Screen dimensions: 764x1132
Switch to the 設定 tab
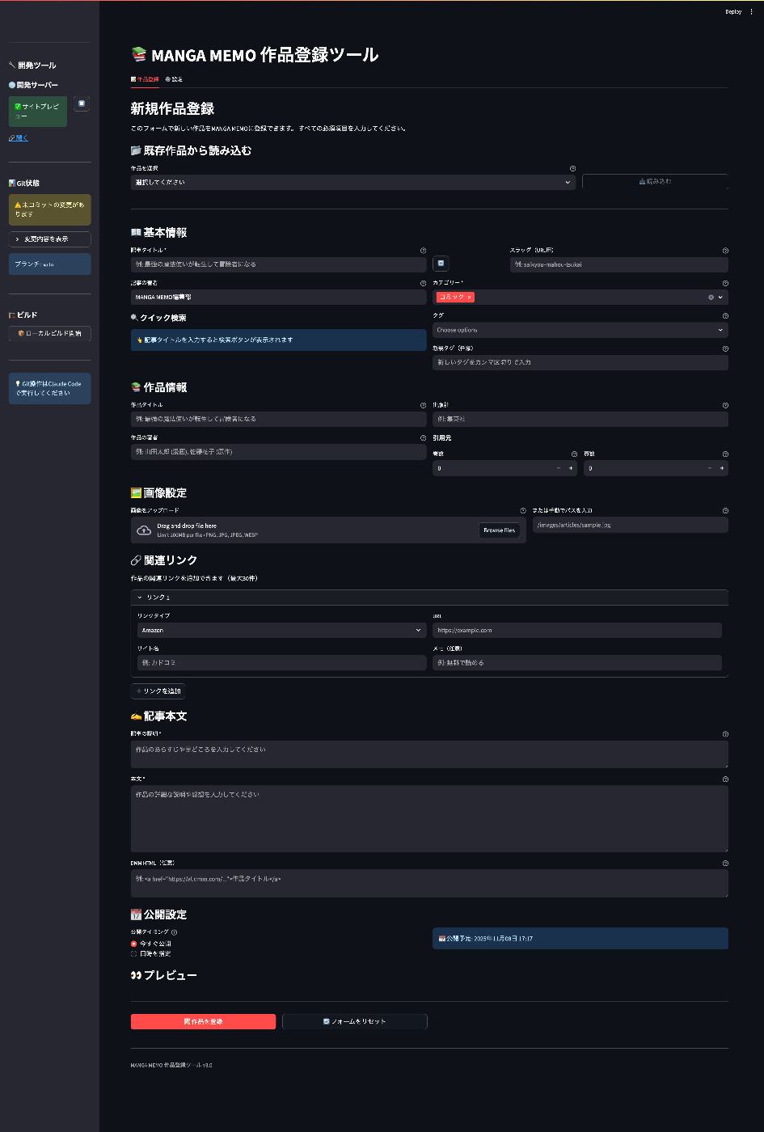174,79
